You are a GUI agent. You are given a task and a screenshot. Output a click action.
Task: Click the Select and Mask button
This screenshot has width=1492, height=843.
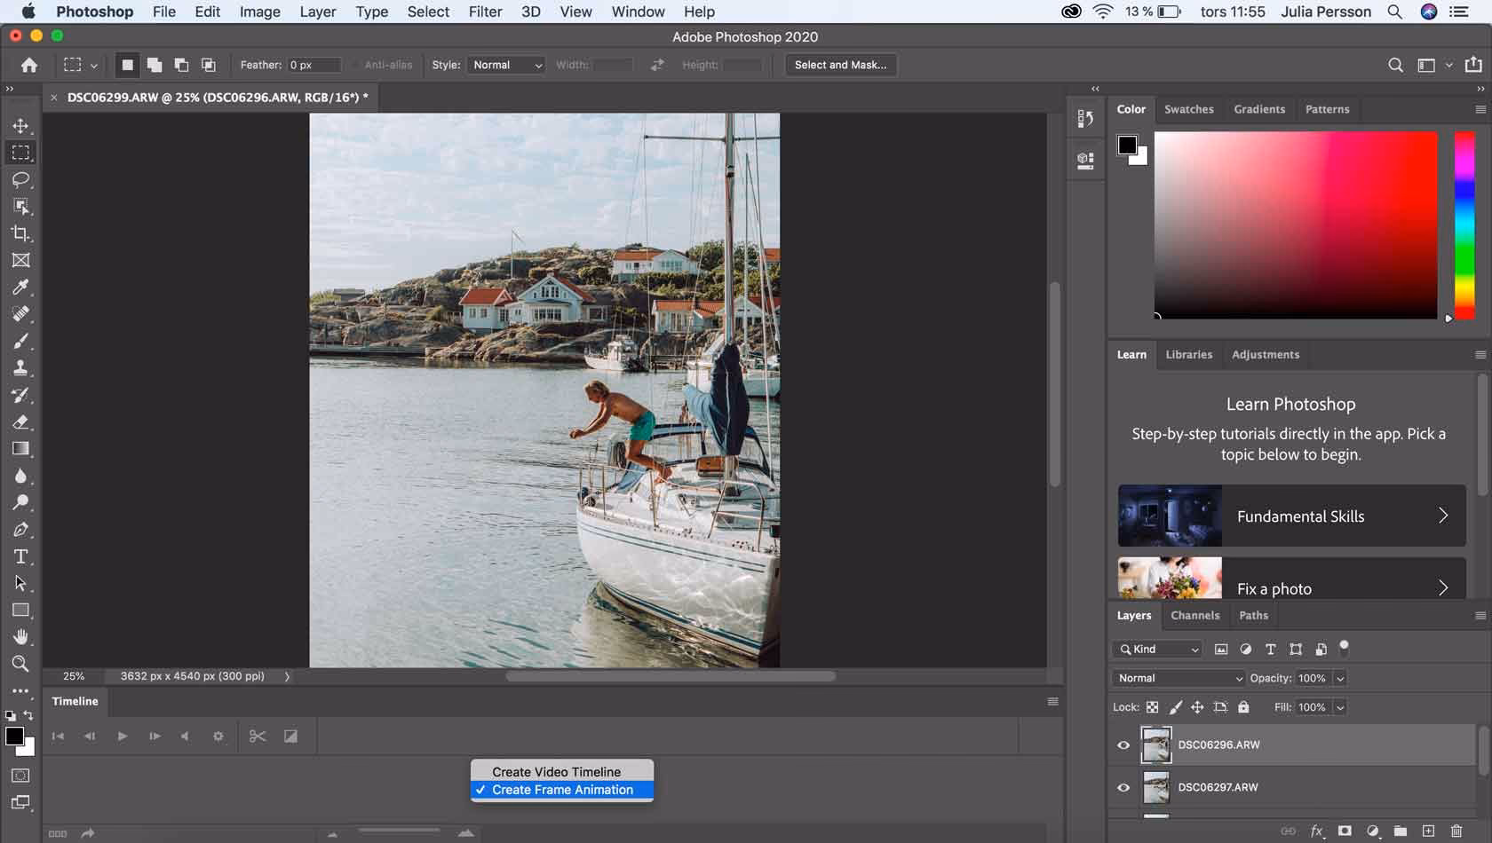pyautogui.click(x=839, y=64)
